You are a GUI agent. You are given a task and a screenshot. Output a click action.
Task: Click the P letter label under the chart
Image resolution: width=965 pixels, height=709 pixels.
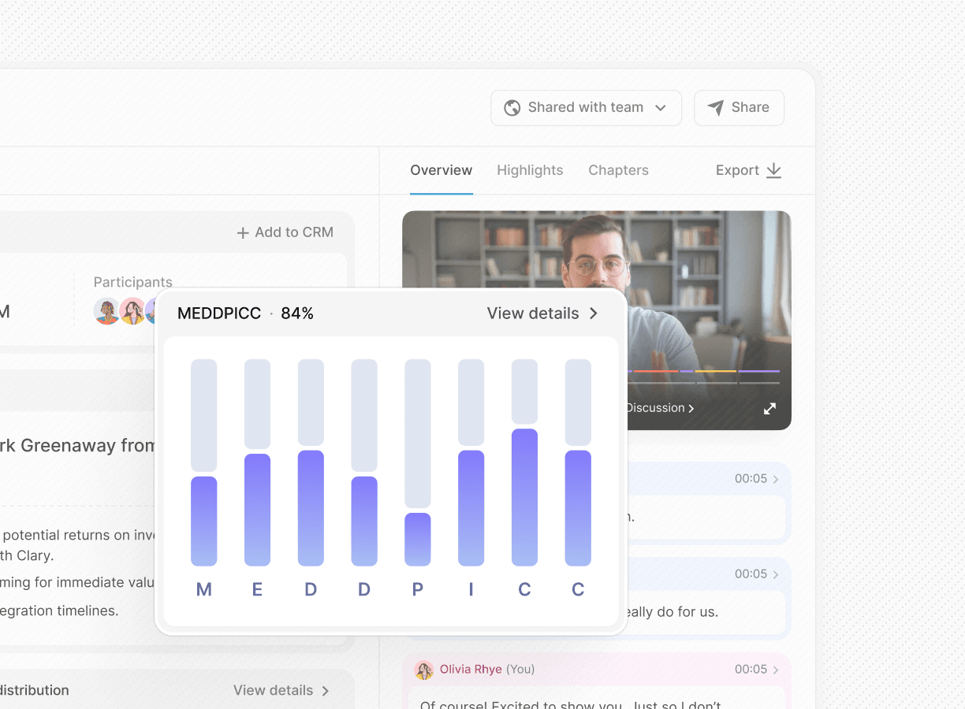click(x=418, y=589)
